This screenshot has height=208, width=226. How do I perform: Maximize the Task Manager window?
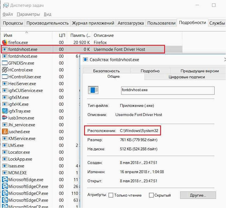[x=214, y=5]
